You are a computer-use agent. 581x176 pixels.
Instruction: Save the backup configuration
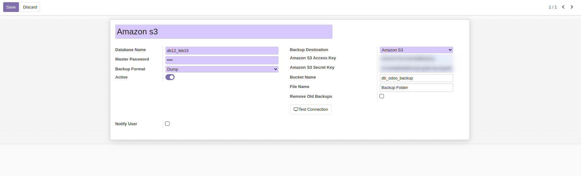click(x=11, y=7)
